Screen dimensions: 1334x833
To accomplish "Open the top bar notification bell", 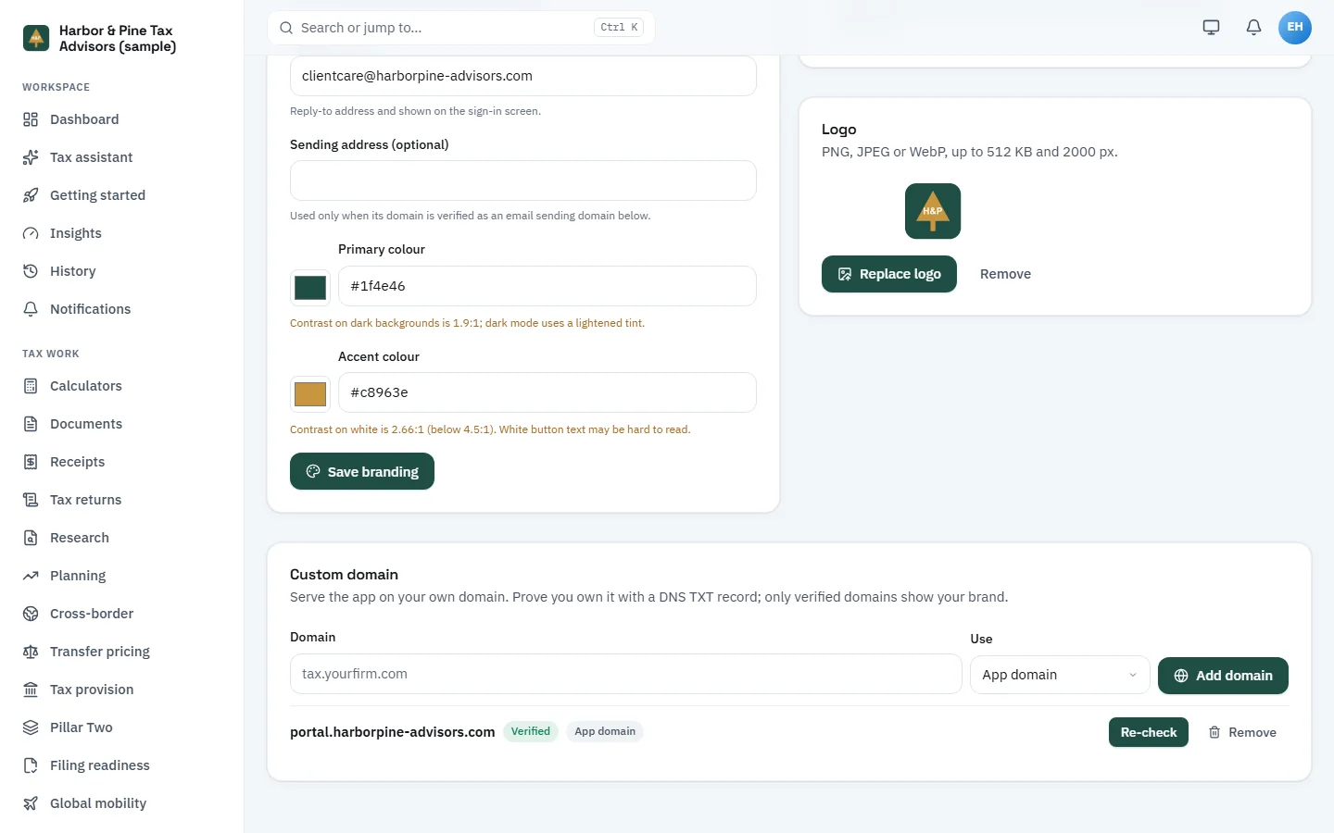I will (1253, 27).
